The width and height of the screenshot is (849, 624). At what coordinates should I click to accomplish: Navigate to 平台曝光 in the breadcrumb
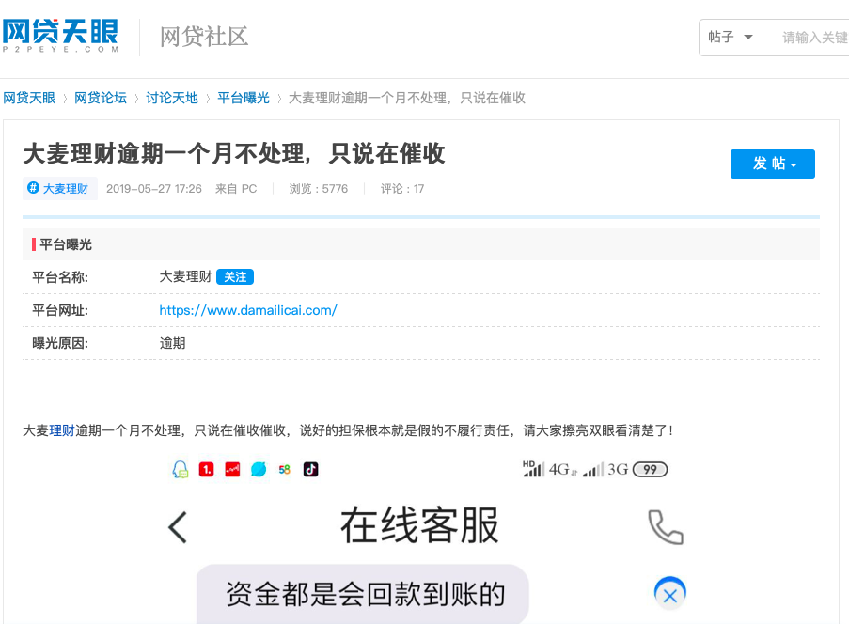pos(241,97)
